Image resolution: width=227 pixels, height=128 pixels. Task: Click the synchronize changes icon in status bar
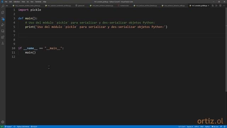point(15,127)
